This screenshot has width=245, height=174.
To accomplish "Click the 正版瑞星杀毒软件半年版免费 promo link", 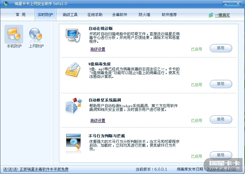I will click(36, 169).
